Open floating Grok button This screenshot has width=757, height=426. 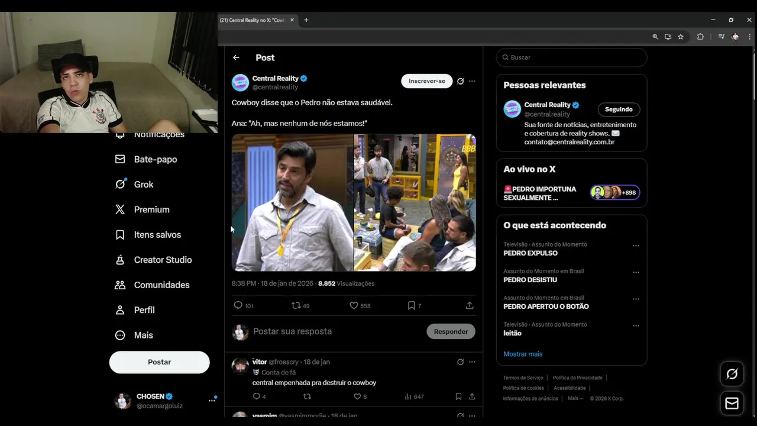(x=732, y=374)
